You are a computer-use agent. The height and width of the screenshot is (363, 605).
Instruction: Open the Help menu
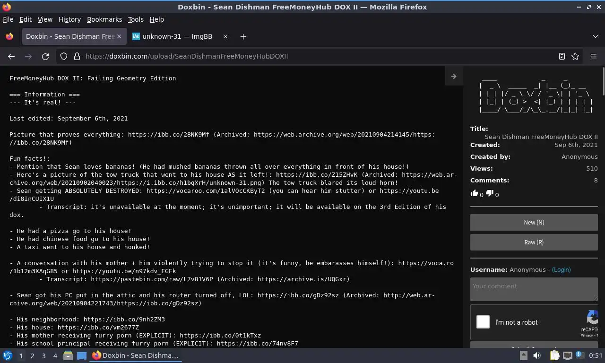point(156,19)
